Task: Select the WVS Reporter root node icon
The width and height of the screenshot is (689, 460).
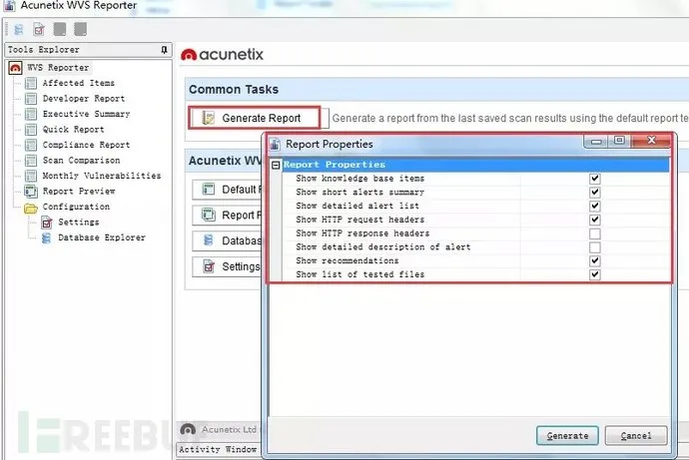Action: pos(15,68)
